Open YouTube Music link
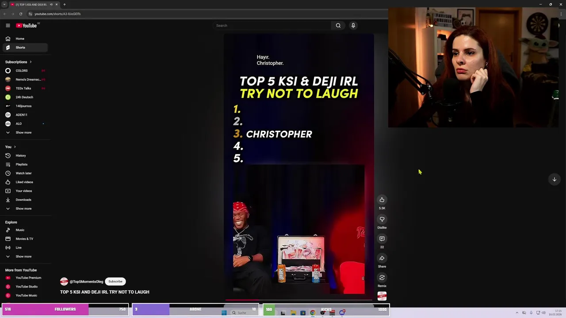This screenshot has height=318, width=566. point(24,295)
